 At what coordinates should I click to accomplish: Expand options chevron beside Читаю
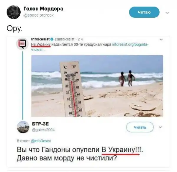pos(167,13)
